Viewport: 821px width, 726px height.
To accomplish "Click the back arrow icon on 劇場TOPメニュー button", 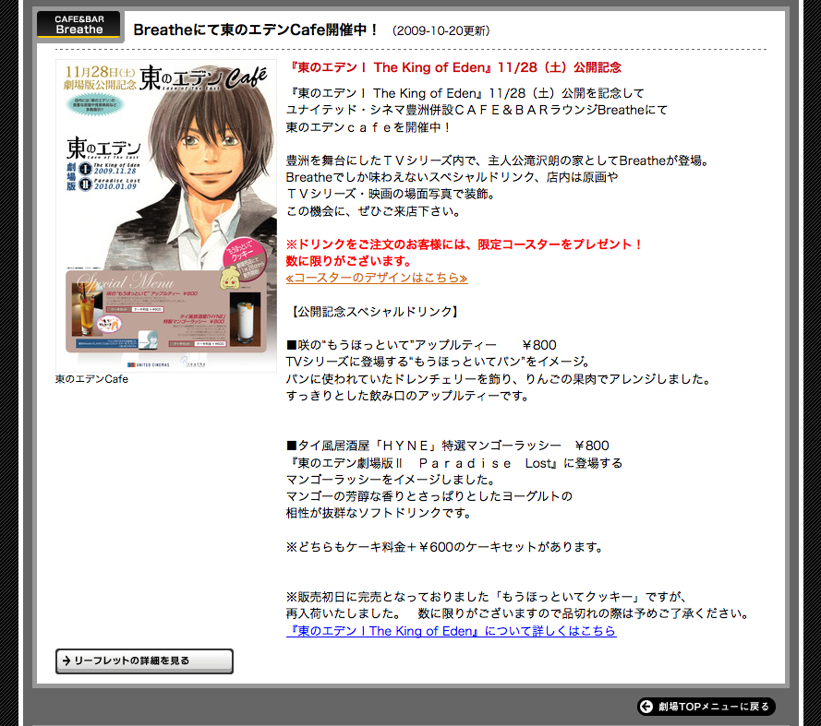I will (x=646, y=706).
